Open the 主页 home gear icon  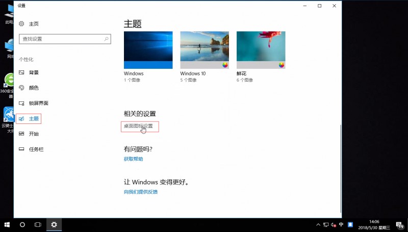point(21,24)
